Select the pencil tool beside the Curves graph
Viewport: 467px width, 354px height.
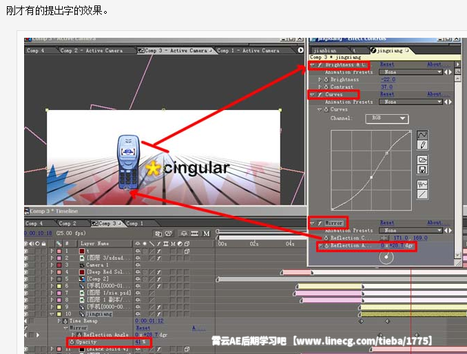(x=422, y=145)
